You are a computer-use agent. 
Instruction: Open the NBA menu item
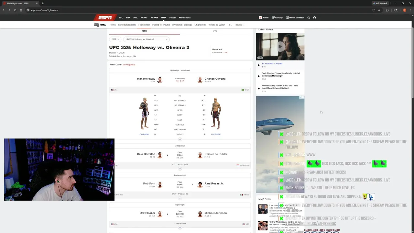128,17
